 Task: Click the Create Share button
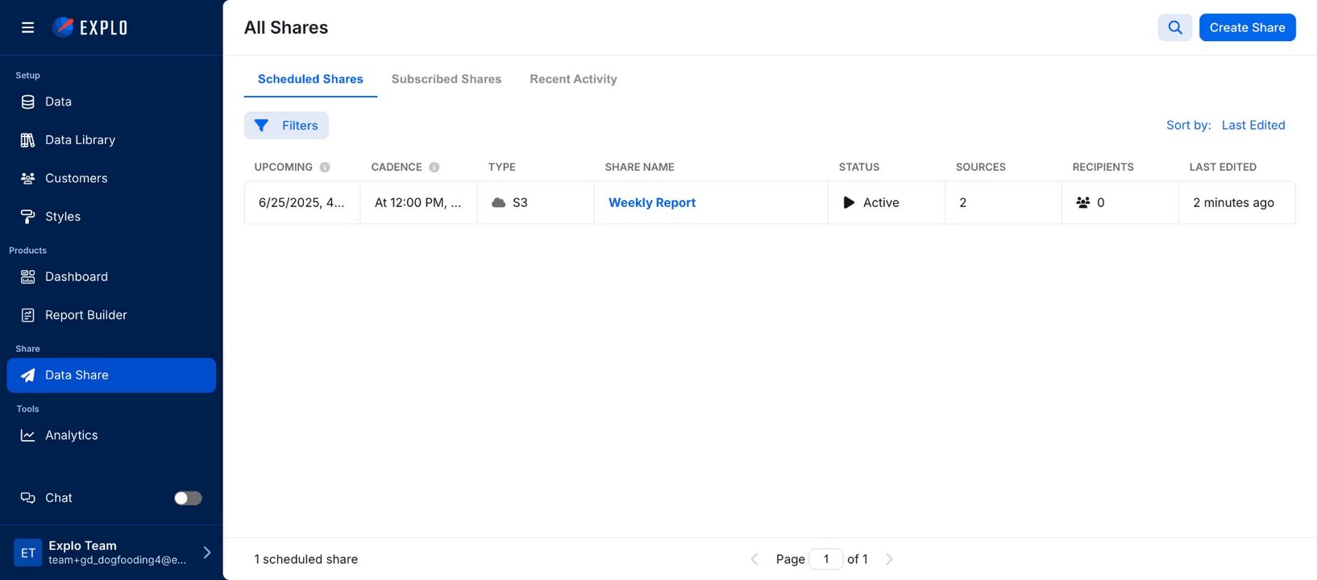point(1247,27)
